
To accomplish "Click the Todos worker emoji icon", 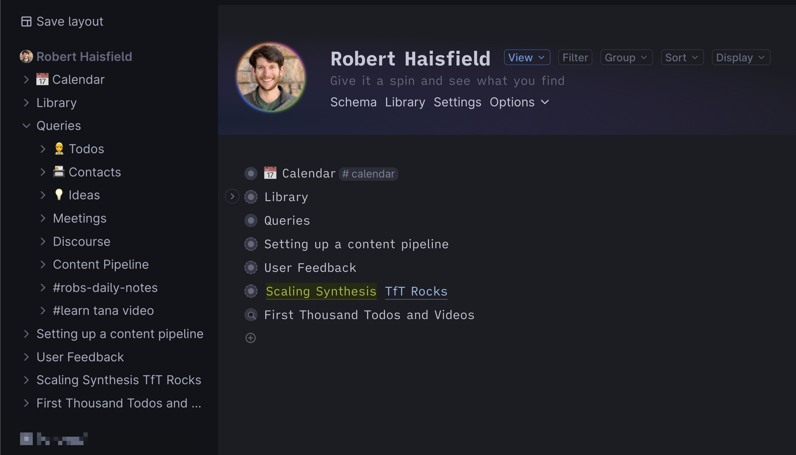I will click(59, 149).
